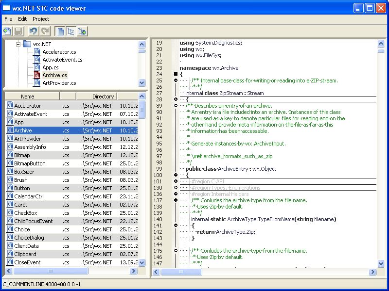
Task: Click the Brush row icon in file list
Action: (10, 179)
